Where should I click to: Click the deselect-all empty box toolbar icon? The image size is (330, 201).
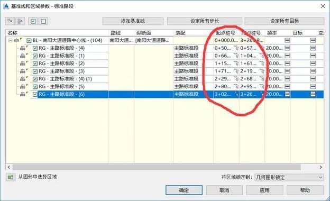pos(43,21)
